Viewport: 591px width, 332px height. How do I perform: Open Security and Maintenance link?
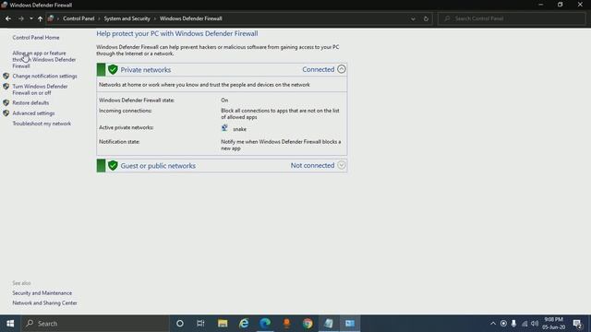point(42,293)
